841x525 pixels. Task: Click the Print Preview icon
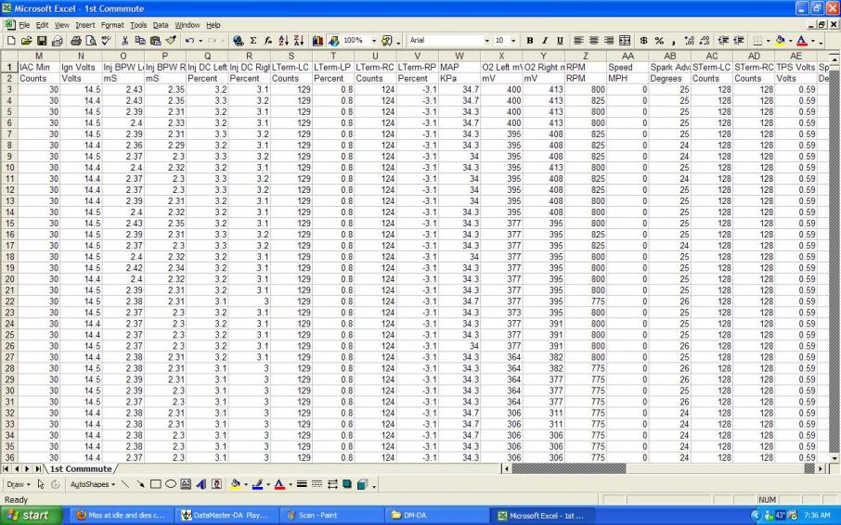(91, 41)
